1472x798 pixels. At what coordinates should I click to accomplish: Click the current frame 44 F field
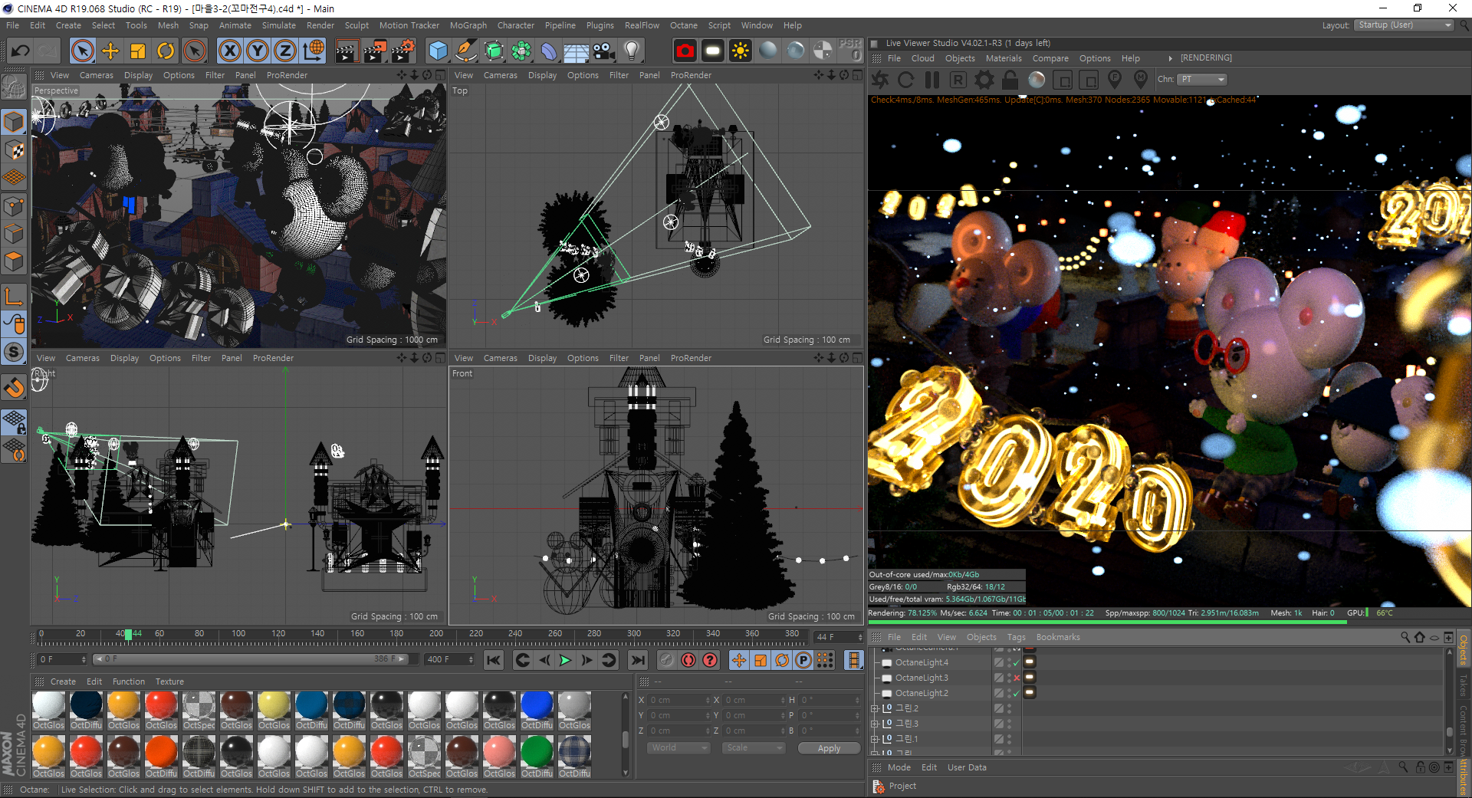click(836, 637)
